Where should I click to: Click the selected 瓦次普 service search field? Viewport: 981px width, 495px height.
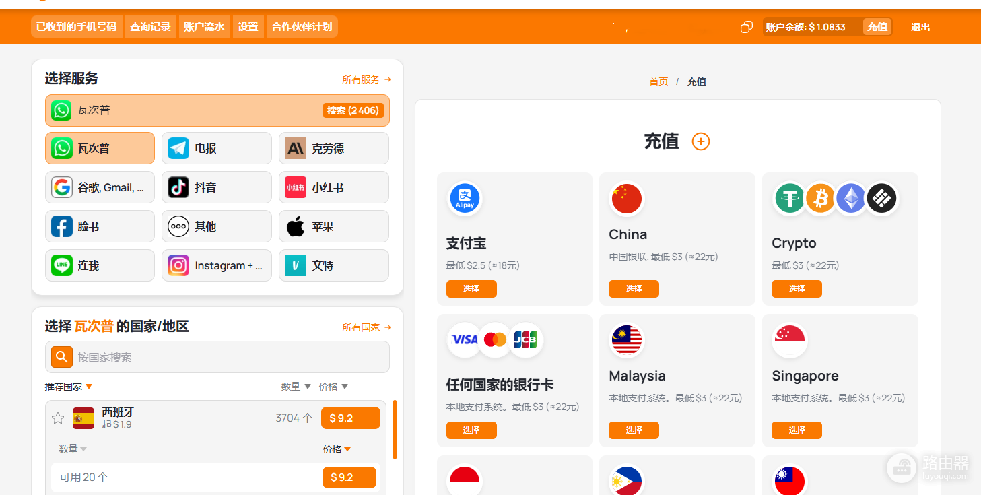pyautogui.click(x=217, y=110)
